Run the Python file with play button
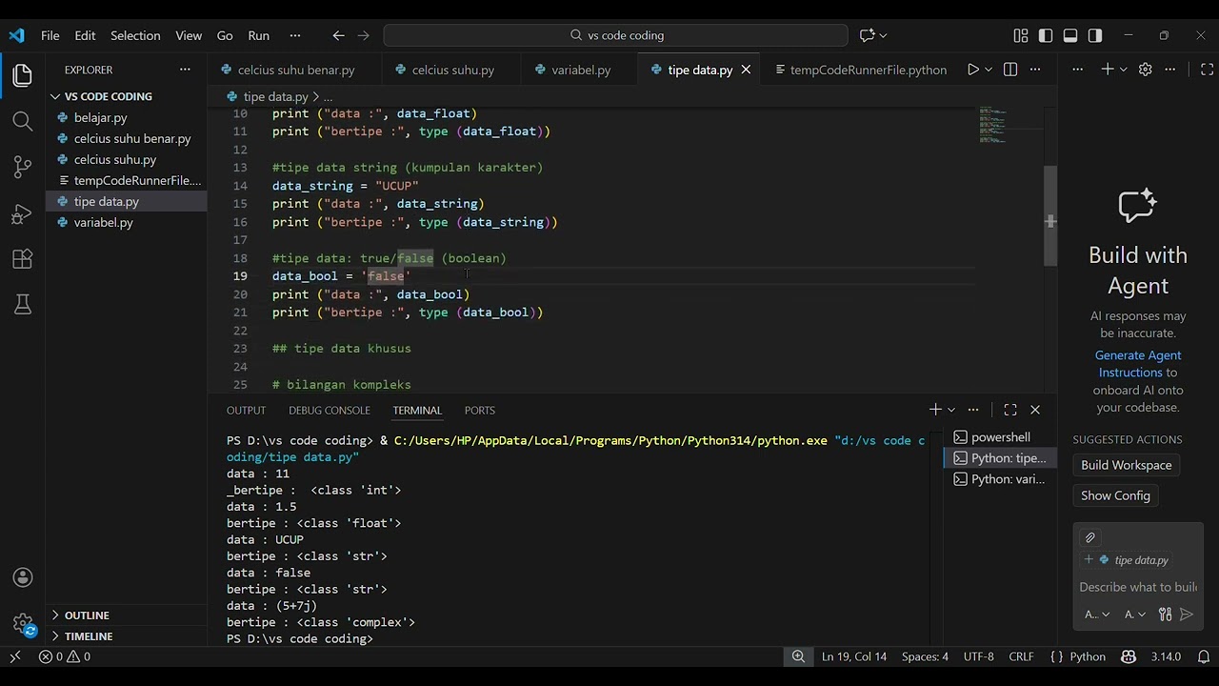 [972, 70]
